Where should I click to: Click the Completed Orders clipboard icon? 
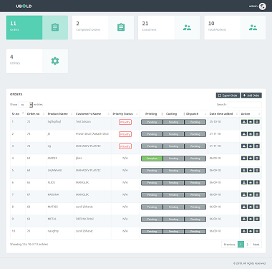(x=121, y=27)
